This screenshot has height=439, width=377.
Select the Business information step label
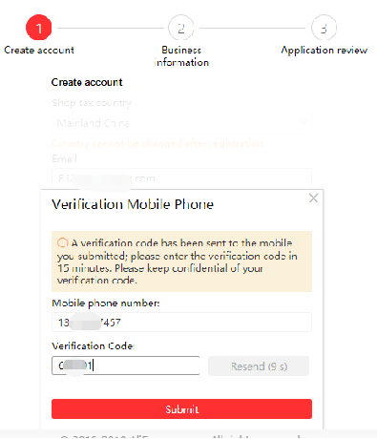click(181, 56)
